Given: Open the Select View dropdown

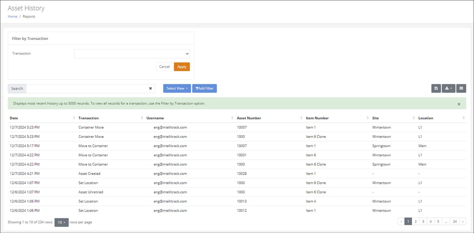Looking at the screenshot, I should tap(177, 88).
